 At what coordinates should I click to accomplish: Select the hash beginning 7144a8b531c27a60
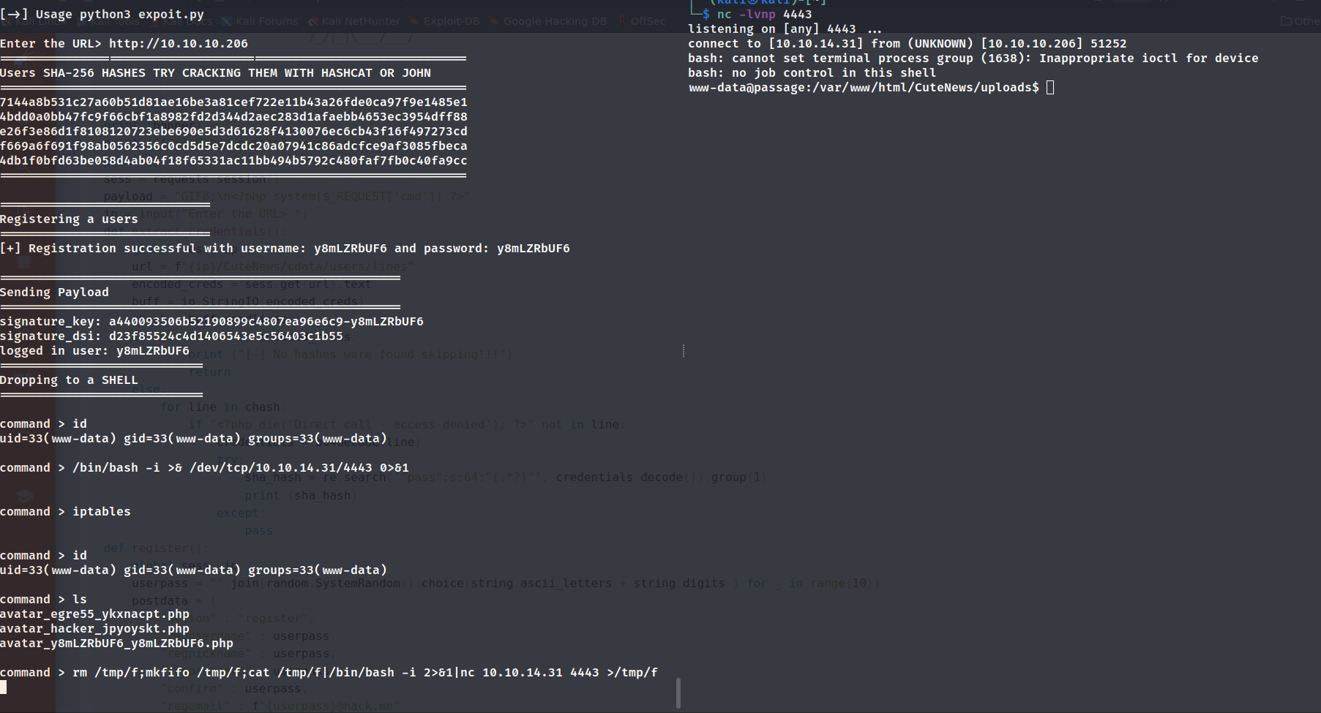point(233,102)
